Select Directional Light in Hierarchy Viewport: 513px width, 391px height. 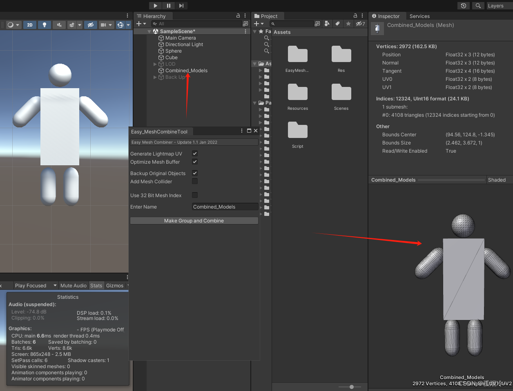click(184, 44)
